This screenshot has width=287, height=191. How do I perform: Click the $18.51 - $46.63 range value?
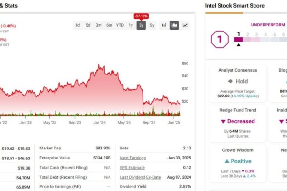pyautogui.click(x=16, y=158)
